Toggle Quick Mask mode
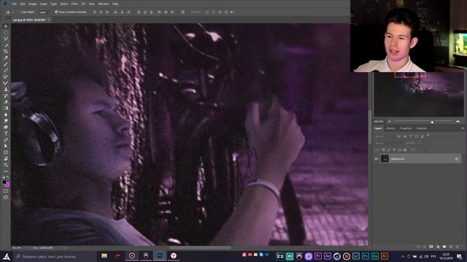467x262 pixels. pos(6,191)
